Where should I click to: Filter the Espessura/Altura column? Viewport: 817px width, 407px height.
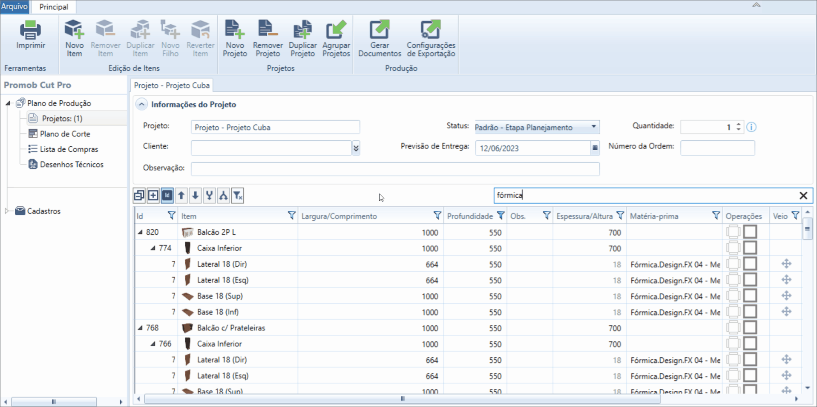[x=620, y=216]
